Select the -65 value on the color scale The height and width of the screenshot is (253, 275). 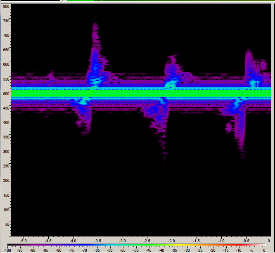pos(97,251)
